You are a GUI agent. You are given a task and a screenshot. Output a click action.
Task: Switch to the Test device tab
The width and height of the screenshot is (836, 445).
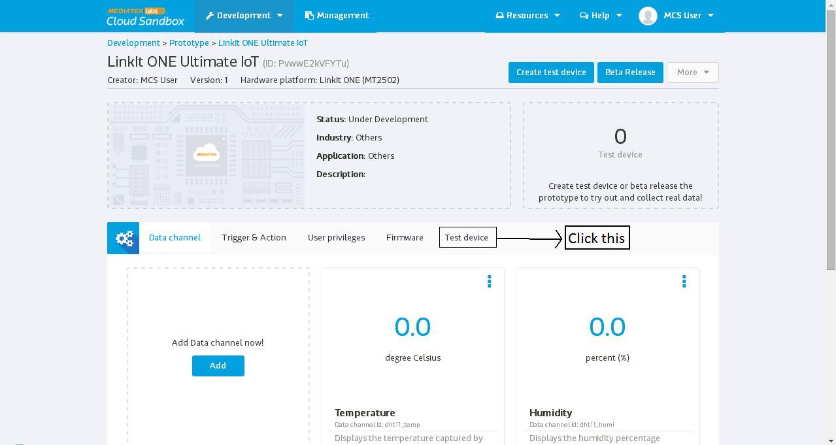point(467,238)
